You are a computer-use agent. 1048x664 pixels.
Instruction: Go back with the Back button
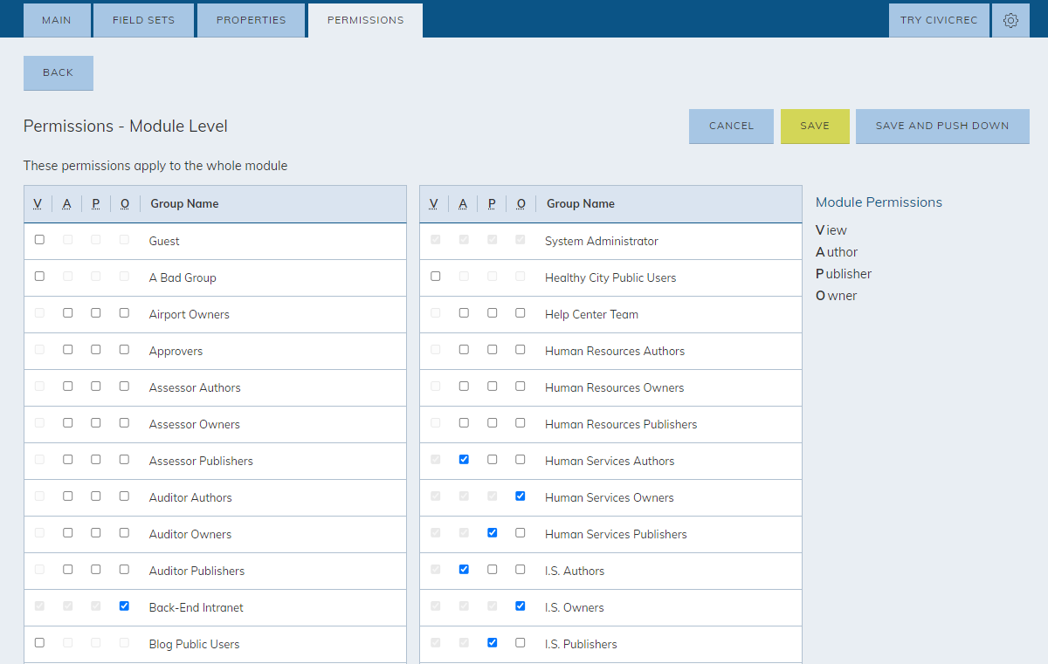[59, 73]
